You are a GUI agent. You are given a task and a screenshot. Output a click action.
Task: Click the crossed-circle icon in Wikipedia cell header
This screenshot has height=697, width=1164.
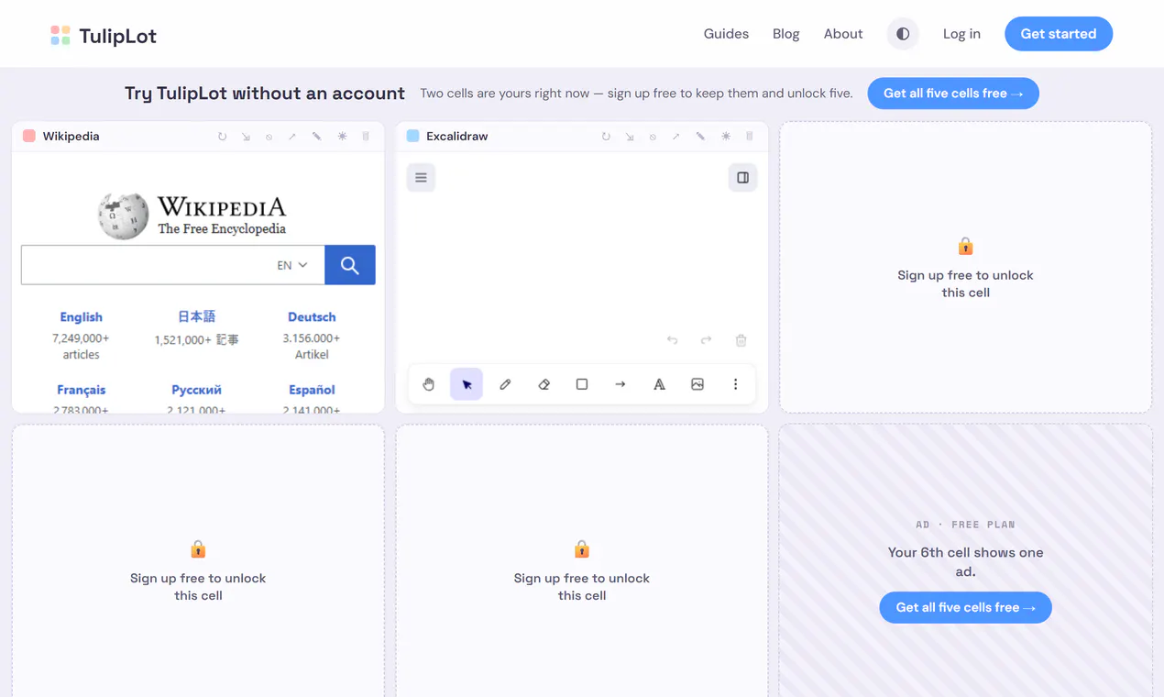click(x=269, y=137)
